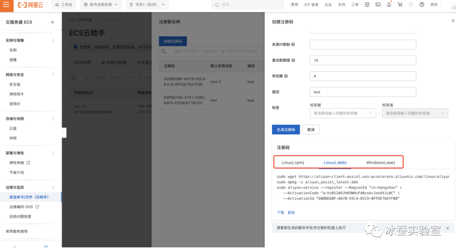Open 实例 in the sidebar
Viewport: 456px width, 251px height.
pos(13,50)
